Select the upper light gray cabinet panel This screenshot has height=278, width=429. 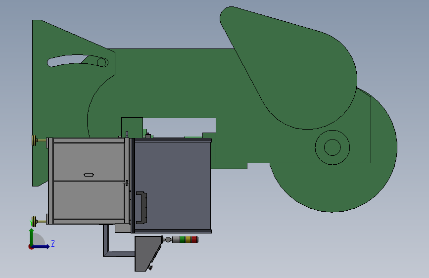pos(89,162)
